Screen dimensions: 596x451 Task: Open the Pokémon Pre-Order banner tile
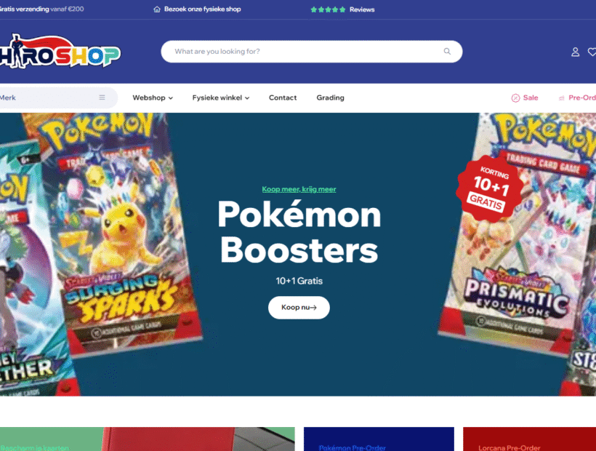coord(379,439)
